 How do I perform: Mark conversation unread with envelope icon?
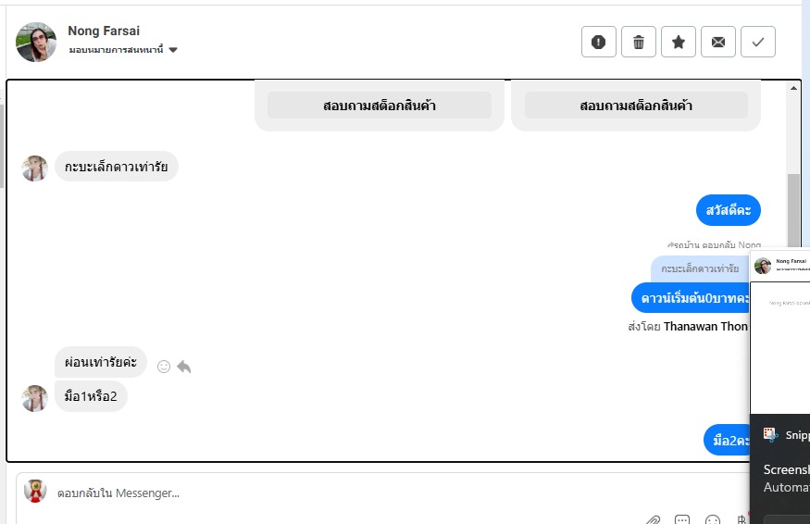[718, 42]
